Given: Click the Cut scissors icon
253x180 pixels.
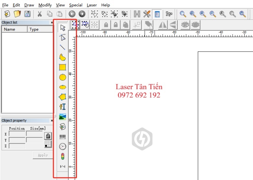Looking at the screenshot, I should click(x=39, y=14).
